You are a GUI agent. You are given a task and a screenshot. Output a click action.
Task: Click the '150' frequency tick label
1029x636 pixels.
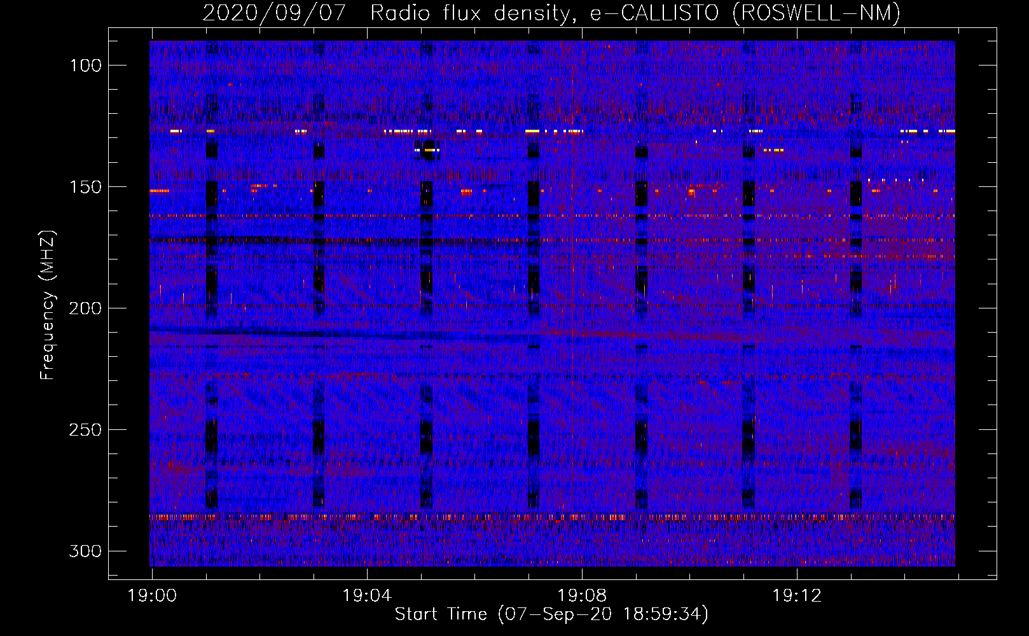85,187
